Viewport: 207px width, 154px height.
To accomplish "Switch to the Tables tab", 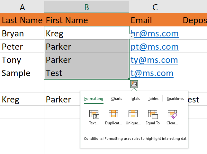I will [x=153, y=99].
